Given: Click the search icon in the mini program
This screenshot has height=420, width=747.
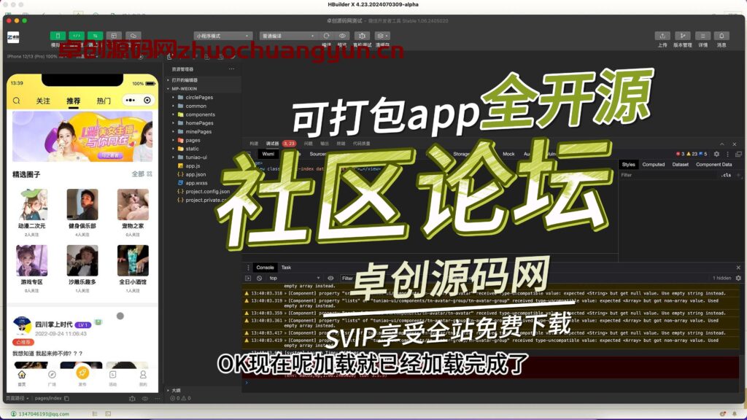Looking at the screenshot, I should click(x=17, y=101).
